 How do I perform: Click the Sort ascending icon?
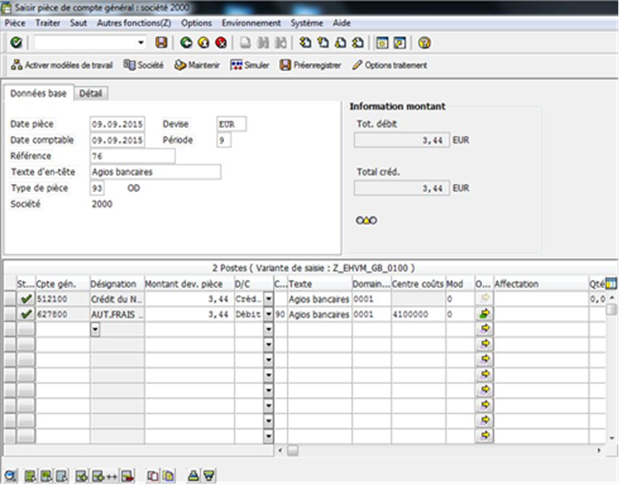click(193, 476)
